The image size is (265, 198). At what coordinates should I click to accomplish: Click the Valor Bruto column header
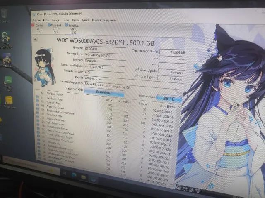[x=167, y=106]
